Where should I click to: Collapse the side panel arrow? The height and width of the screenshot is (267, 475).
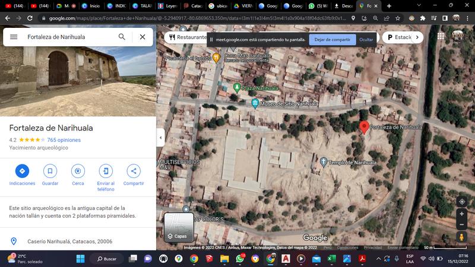[x=160, y=138]
